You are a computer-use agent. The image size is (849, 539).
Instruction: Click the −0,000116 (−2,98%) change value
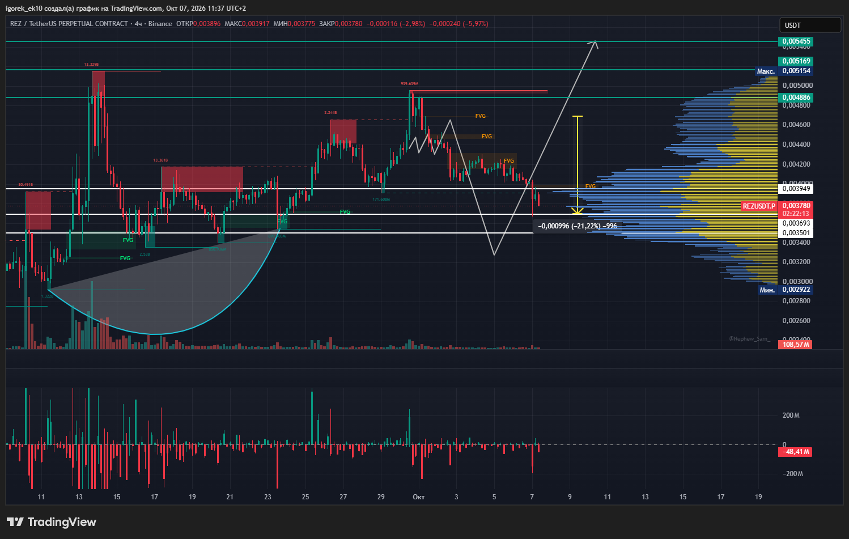click(396, 24)
